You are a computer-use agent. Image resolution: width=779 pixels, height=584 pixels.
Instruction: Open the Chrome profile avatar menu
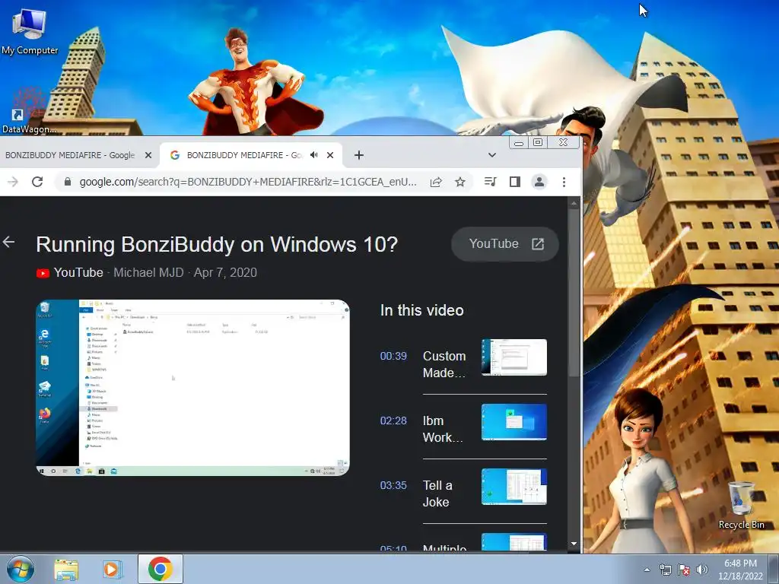(x=539, y=182)
